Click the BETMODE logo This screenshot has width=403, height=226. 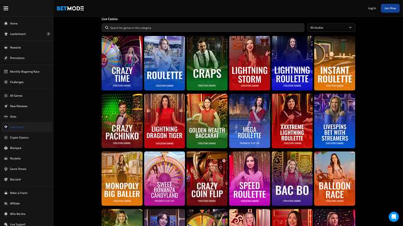70,8
